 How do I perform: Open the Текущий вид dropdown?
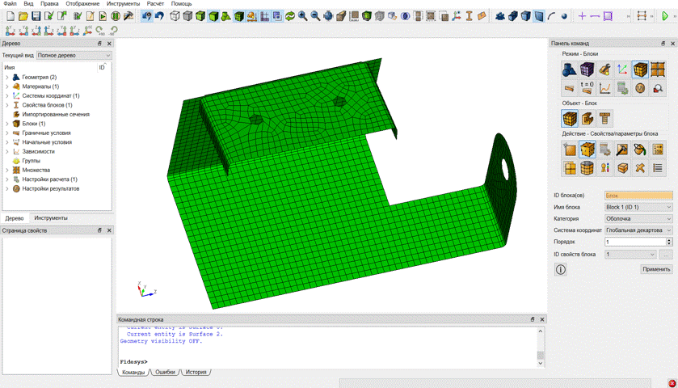(74, 55)
